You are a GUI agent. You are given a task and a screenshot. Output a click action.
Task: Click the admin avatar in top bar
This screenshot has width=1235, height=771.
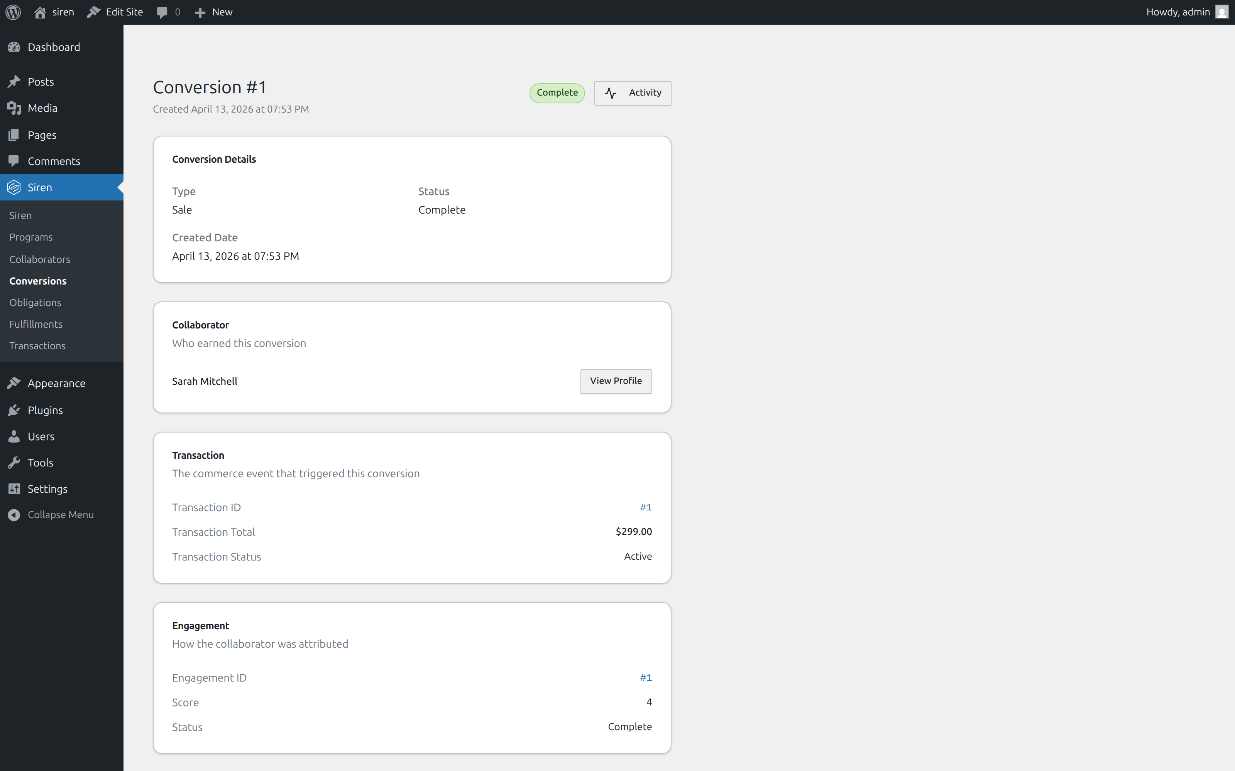(x=1221, y=12)
